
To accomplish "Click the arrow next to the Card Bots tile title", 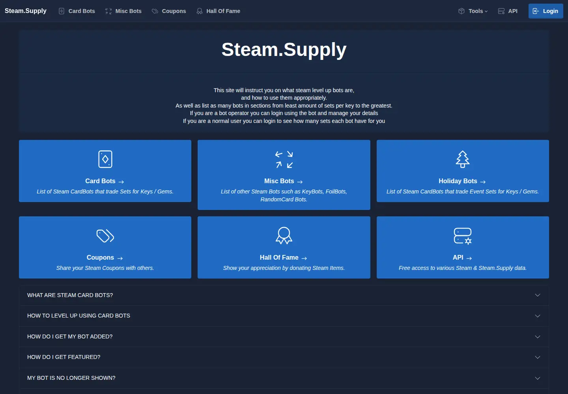I will (121, 182).
